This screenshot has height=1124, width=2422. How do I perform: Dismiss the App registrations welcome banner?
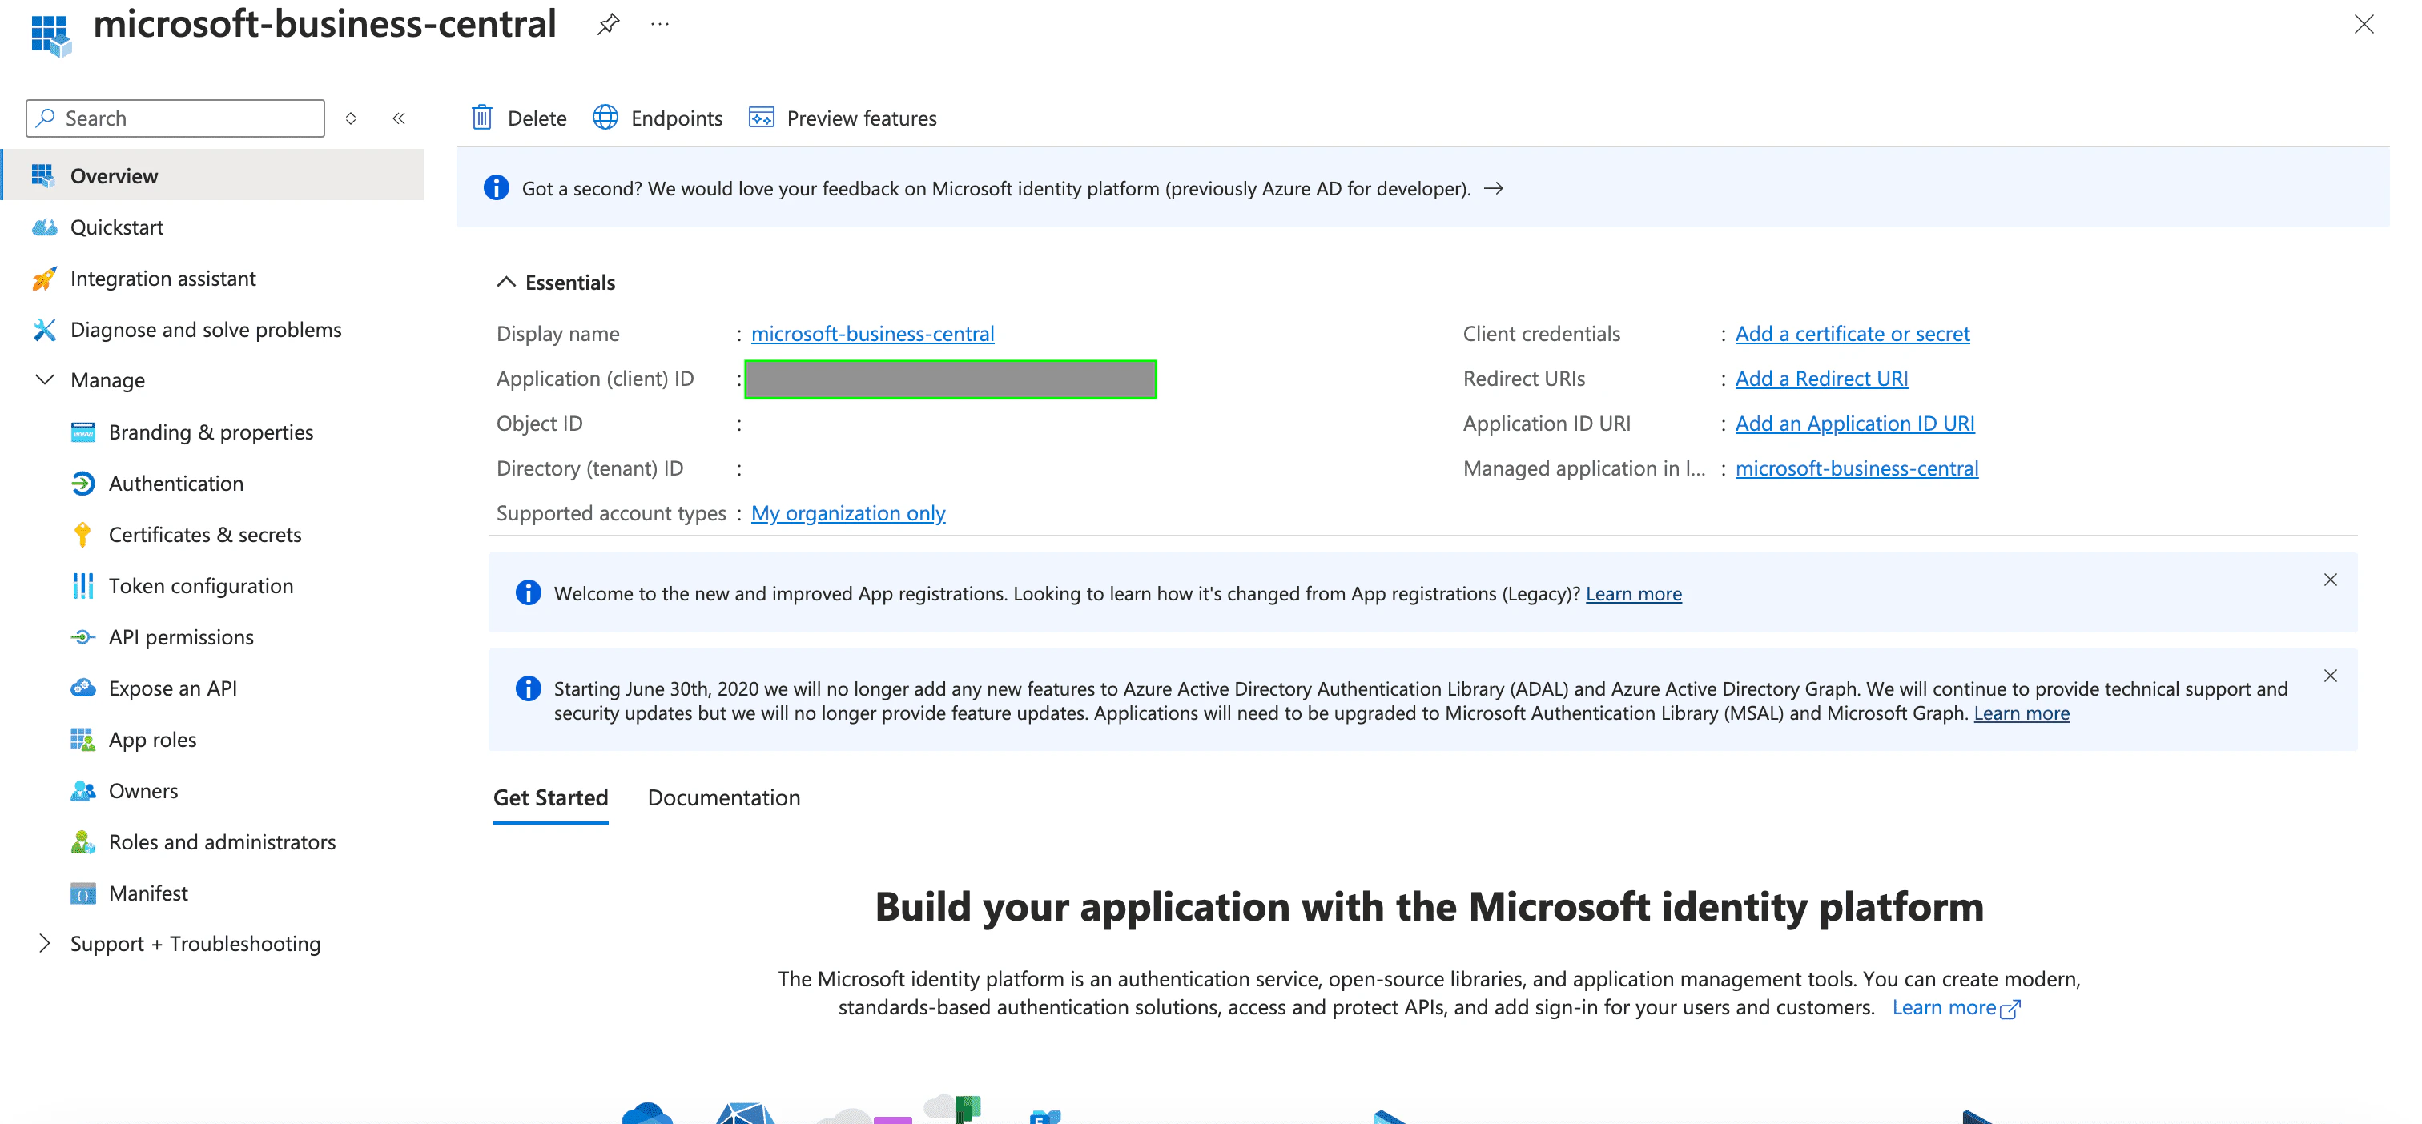tap(2330, 580)
